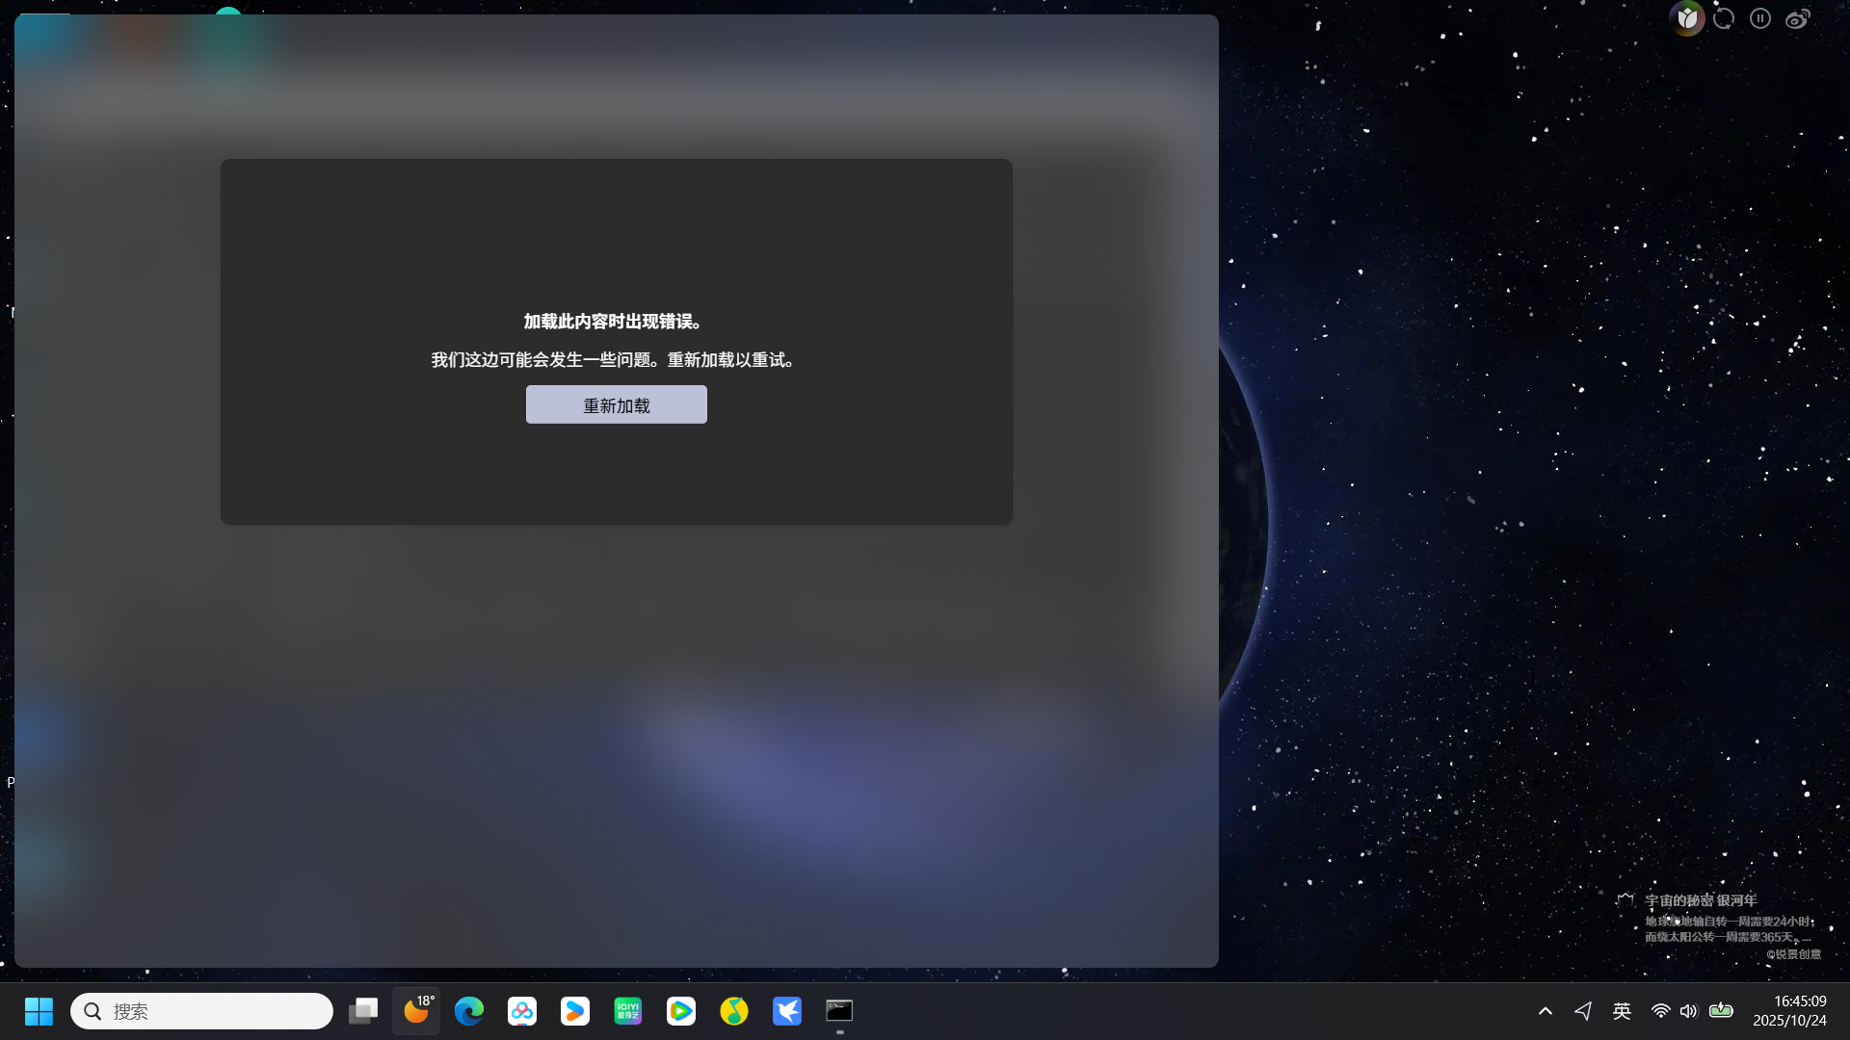The image size is (1850, 1040).
Task: Toggle the 英 input language indicator
Action: pos(1622,1011)
